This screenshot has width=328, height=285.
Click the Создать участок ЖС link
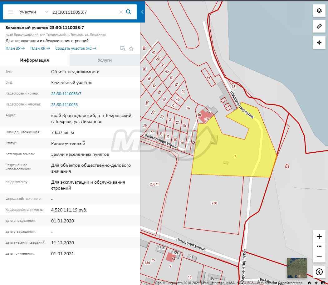click(76, 48)
